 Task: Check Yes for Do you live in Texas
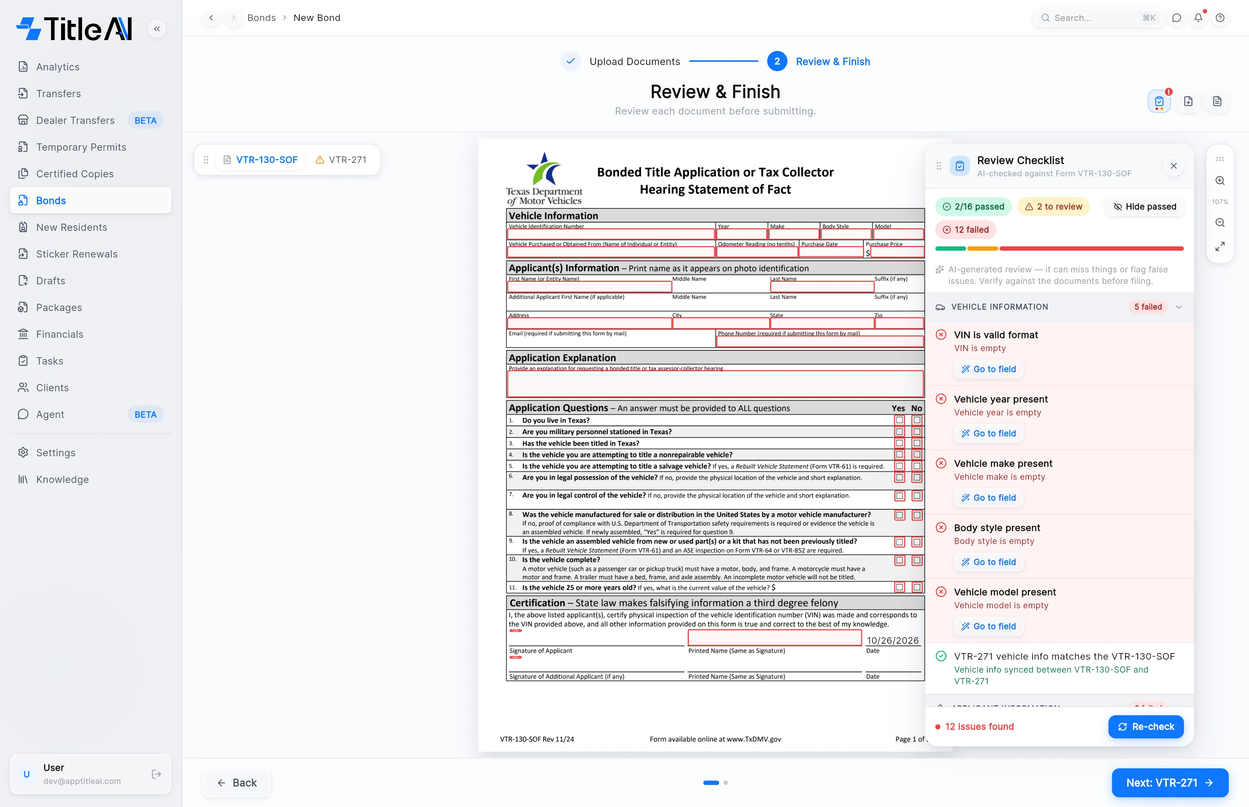[x=900, y=420]
